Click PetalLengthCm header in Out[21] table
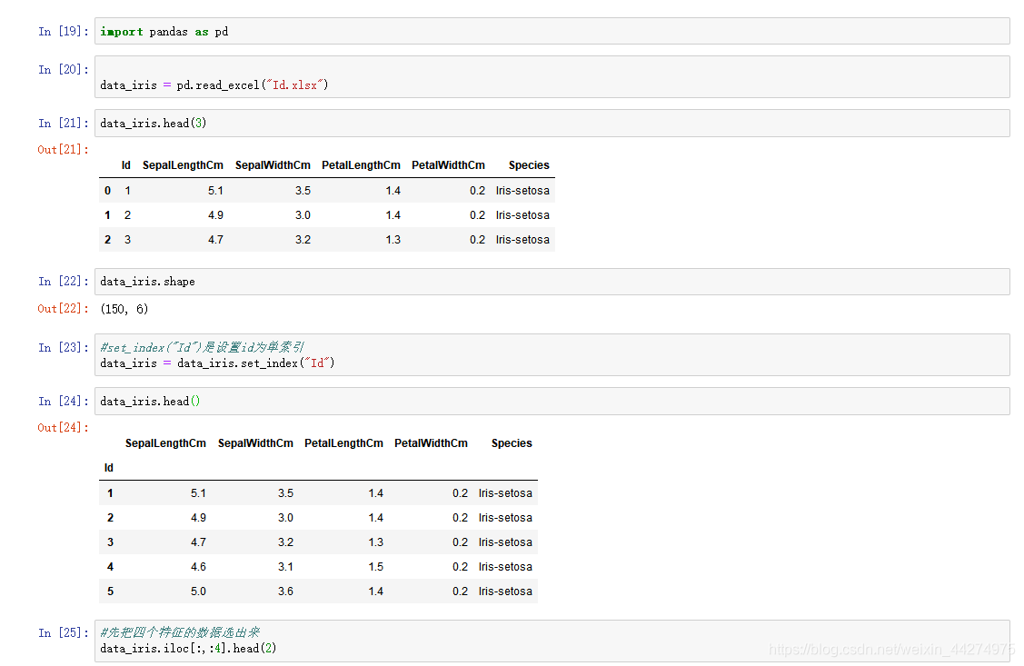The width and height of the screenshot is (1024, 666). (361, 165)
